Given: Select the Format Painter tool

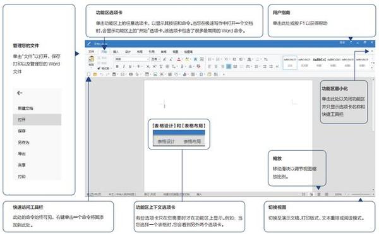Looking at the screenshot, I should (104, 69).
